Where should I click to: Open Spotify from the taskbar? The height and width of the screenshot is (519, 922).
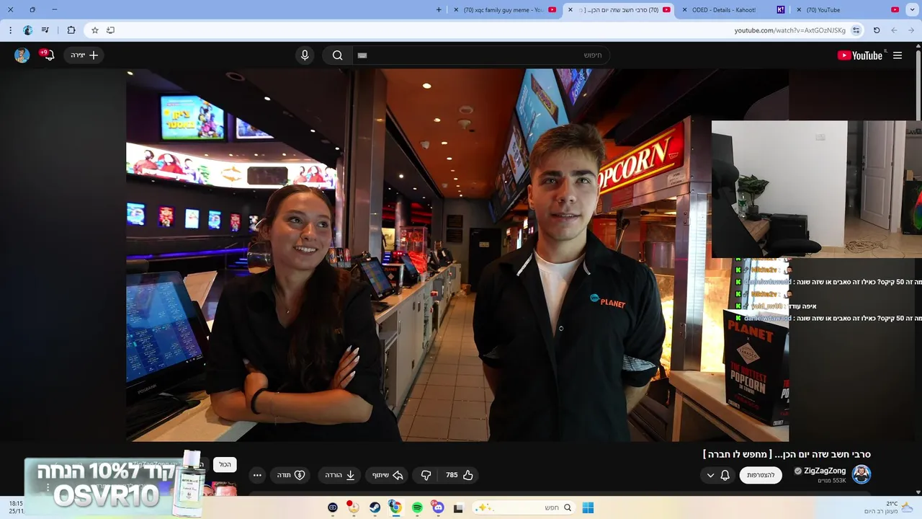pos(417,507)
